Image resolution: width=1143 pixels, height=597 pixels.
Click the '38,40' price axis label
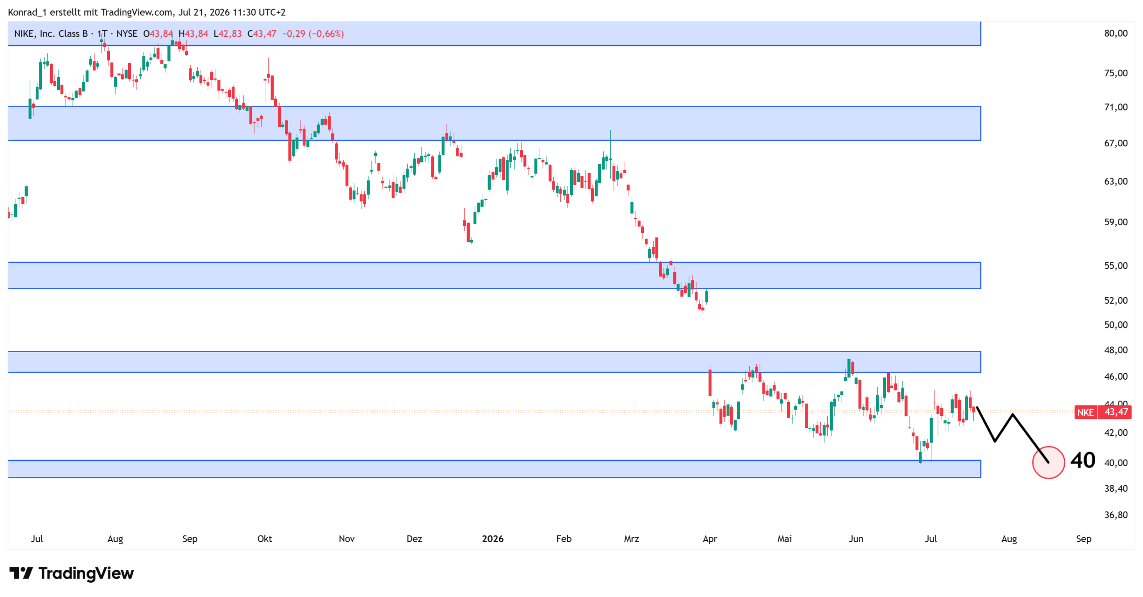[x=1116, y=489]
